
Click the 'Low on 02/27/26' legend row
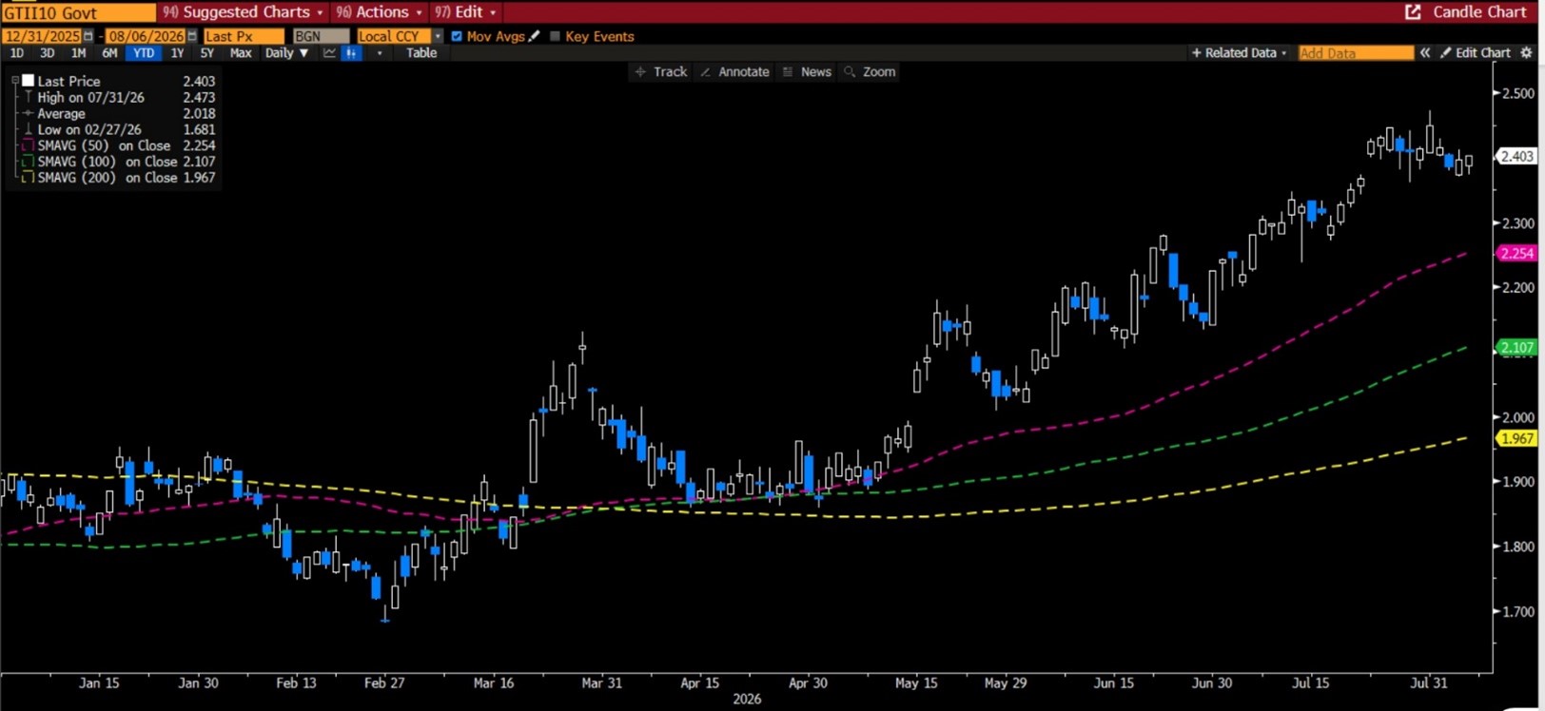click(x=89, y=129)
